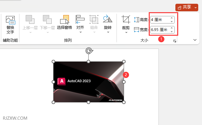202x125 pixels.
Task: Click the bottom-left corner handle of image
Action: click(x=53, y=102)
